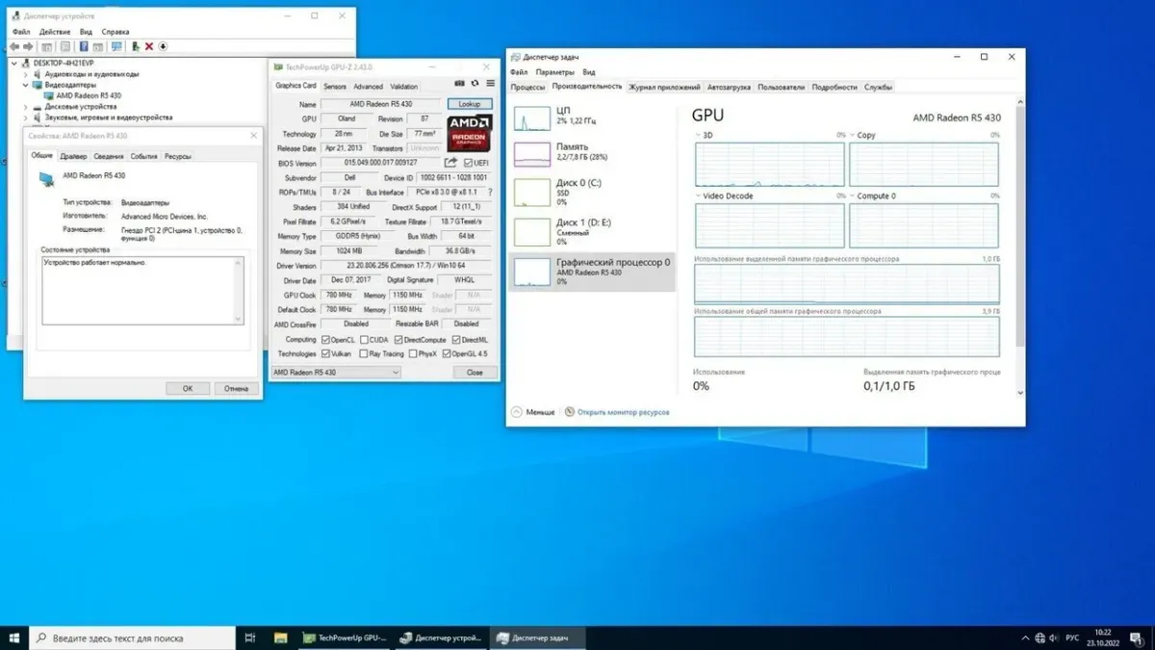Click the back arrow in Device Manager toolbar
The image size is (1155, 650).
14,45
